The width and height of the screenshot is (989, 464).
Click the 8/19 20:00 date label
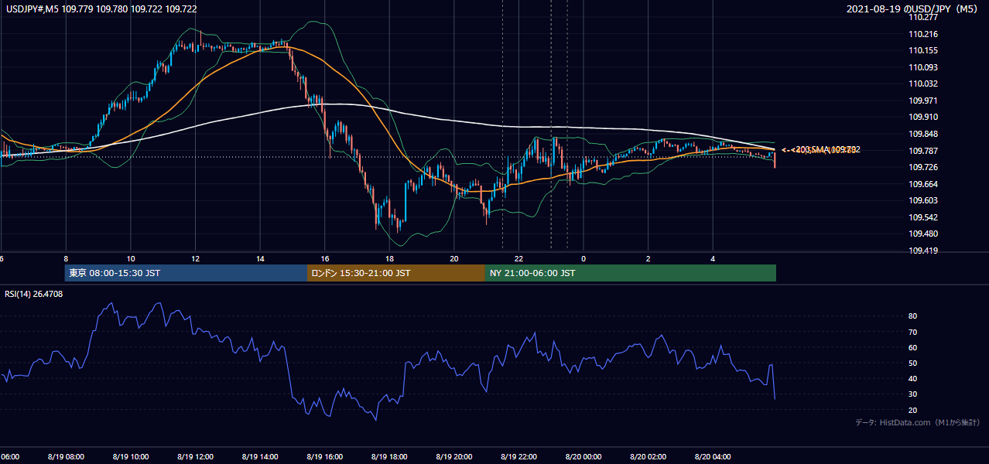click(453, 456)
